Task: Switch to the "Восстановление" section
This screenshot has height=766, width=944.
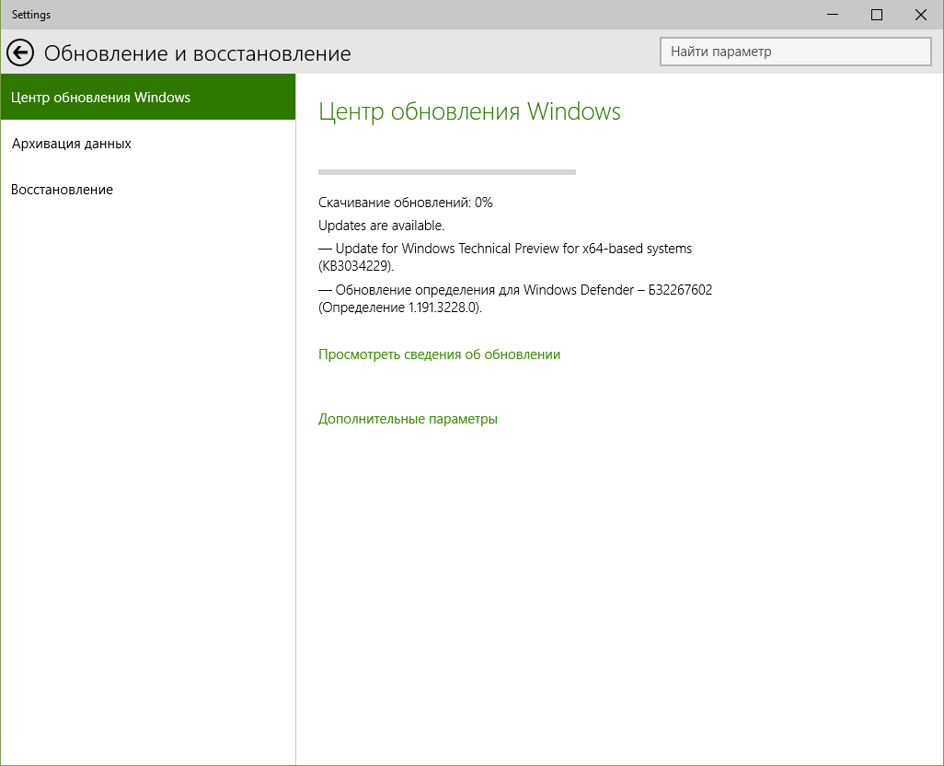Action: click(62, 190)
